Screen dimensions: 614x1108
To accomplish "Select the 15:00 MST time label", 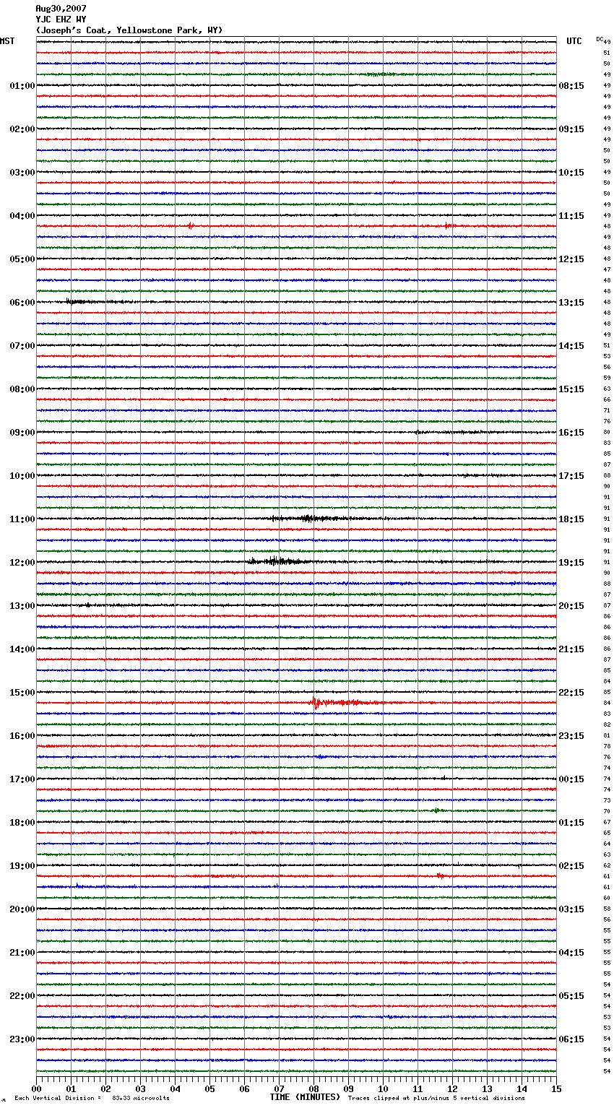I will tap(22, 693).
